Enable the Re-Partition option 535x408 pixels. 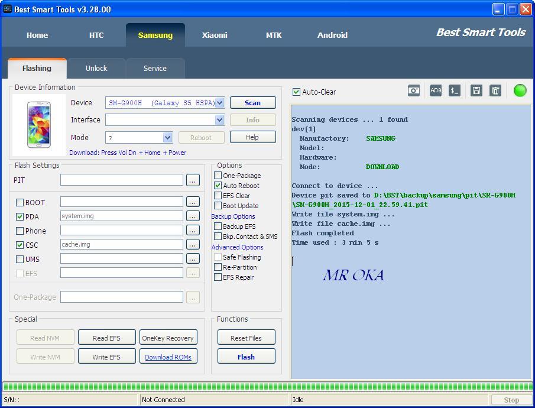click(218, 267)
